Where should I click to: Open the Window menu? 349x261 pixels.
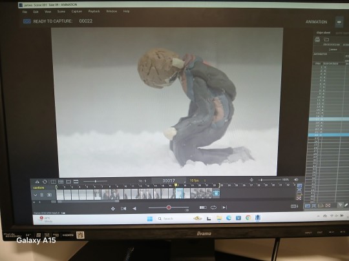coord(112,12)
